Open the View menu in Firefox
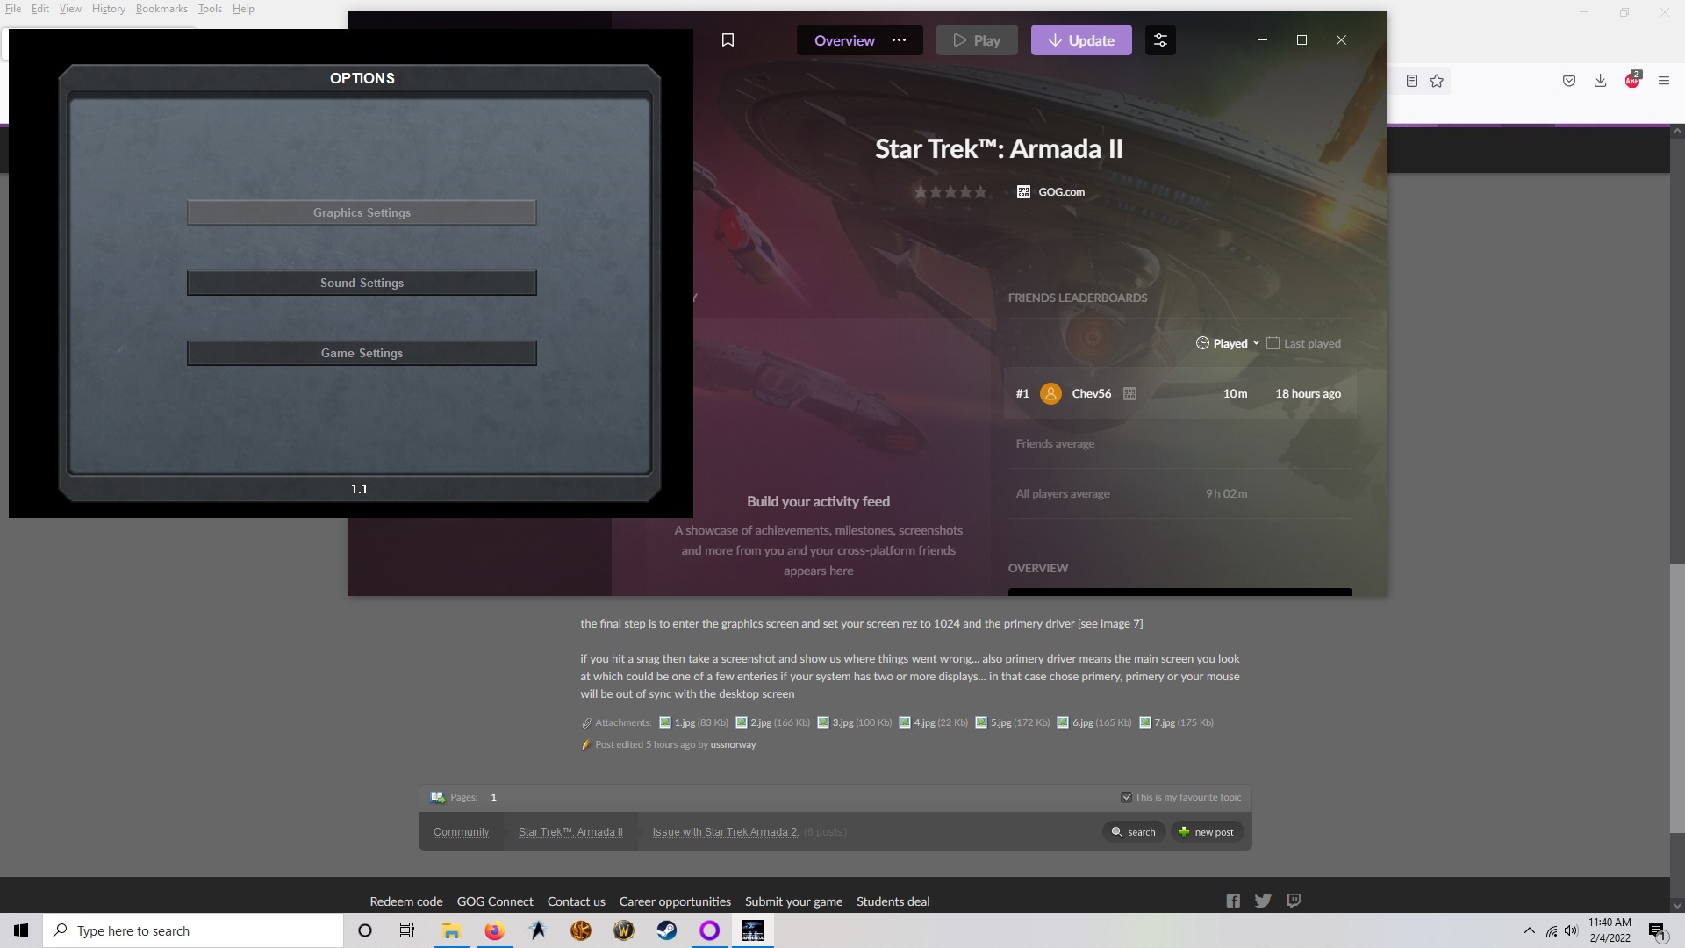 click(70, 9)
